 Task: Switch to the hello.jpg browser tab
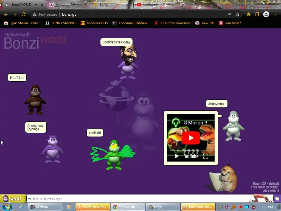(x=68, y=5)
